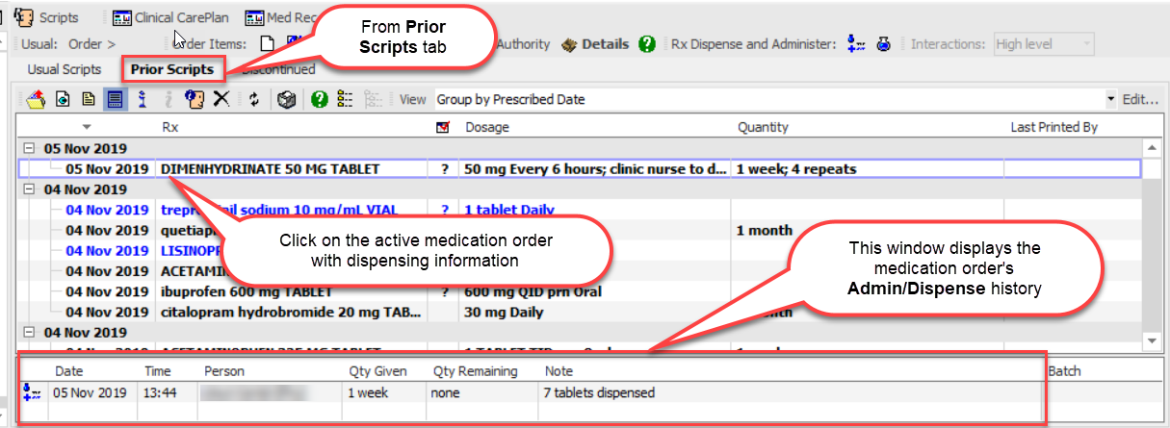Click the refresh arrows toolbar icon
This screenshot has height=428, width=1170.
coord(254,99)
